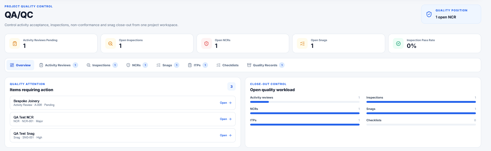Click the Bespoke Joinery row title
The height and width of the screenshot is (151, 491).
[26, 101]
